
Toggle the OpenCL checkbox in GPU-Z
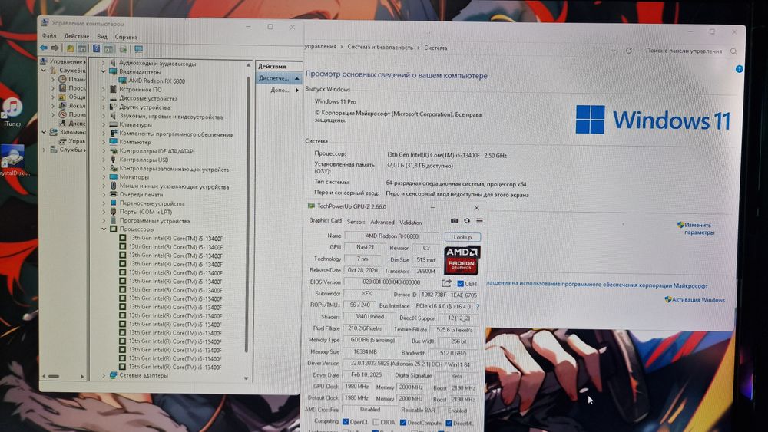pos(346,422)
